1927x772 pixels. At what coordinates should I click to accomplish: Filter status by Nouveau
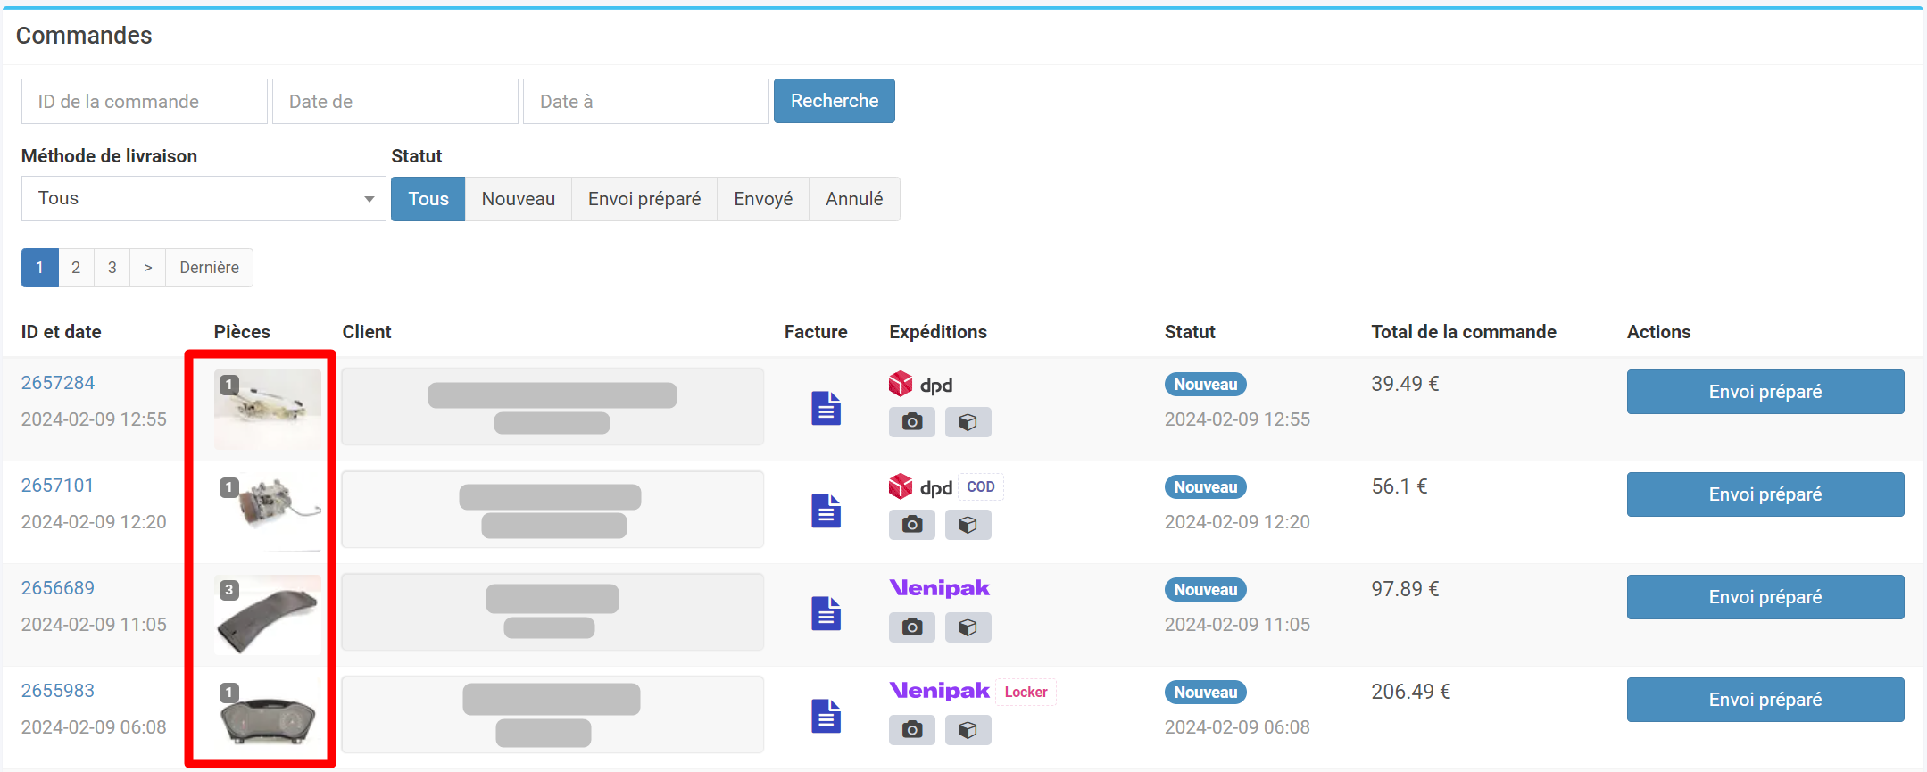coord(518,199)
